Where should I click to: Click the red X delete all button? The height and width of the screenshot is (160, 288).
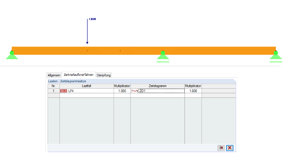[x=230, y=148]
